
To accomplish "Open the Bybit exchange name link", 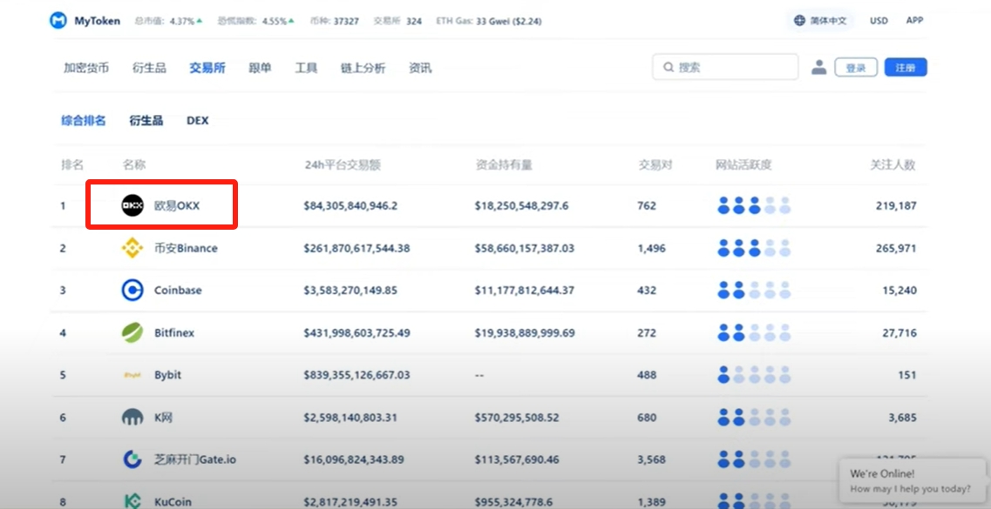I will [x=167, y=375].
